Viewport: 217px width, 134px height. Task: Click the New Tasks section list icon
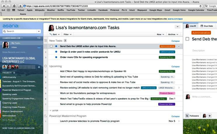46,40
